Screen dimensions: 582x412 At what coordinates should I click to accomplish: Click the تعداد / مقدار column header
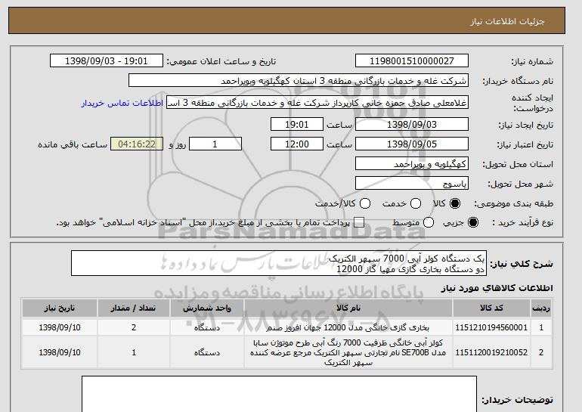coord(134,308)
